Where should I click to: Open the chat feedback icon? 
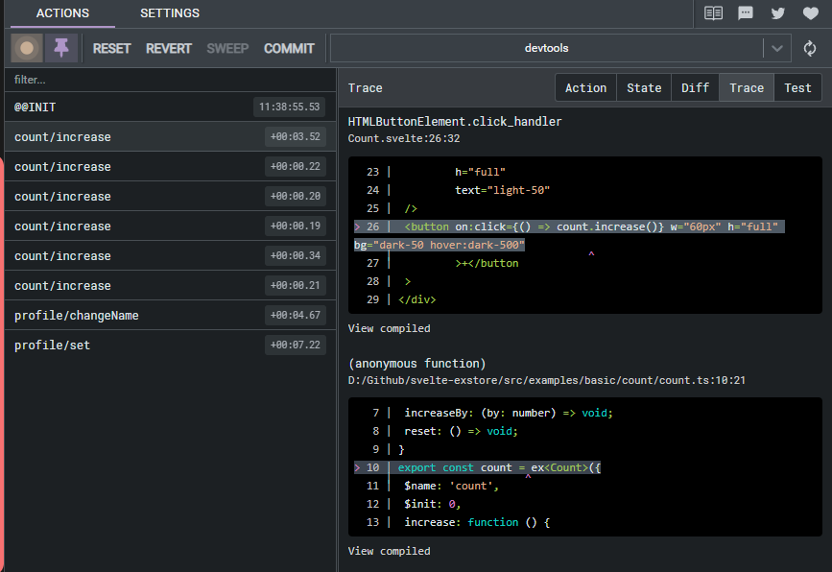click(746, 13)
